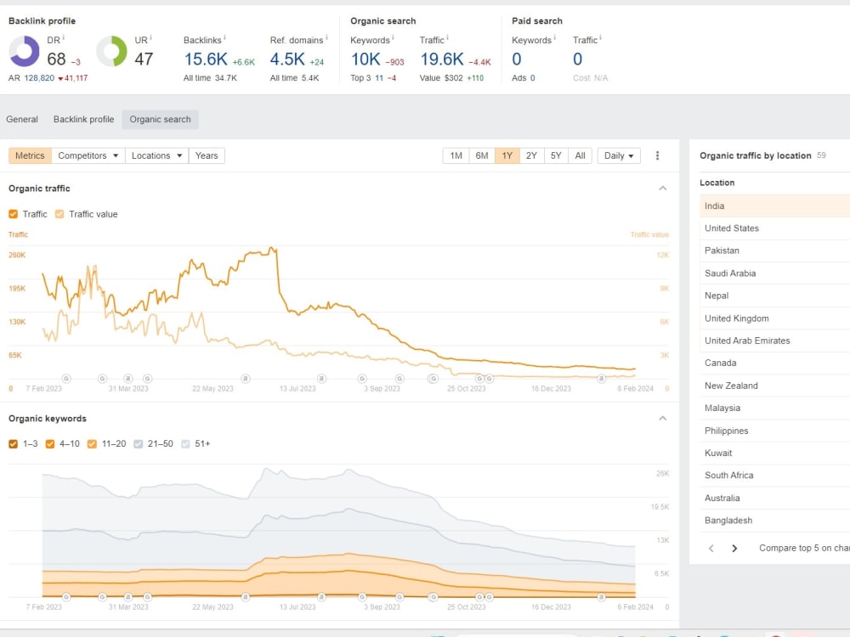Open the three-dot chart options menu
Image resolution: width=850 pixels, height=637 pixels.
[x=658, y=155]
